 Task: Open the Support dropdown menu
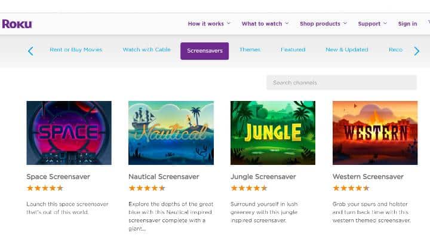click(x=373, y=24)
